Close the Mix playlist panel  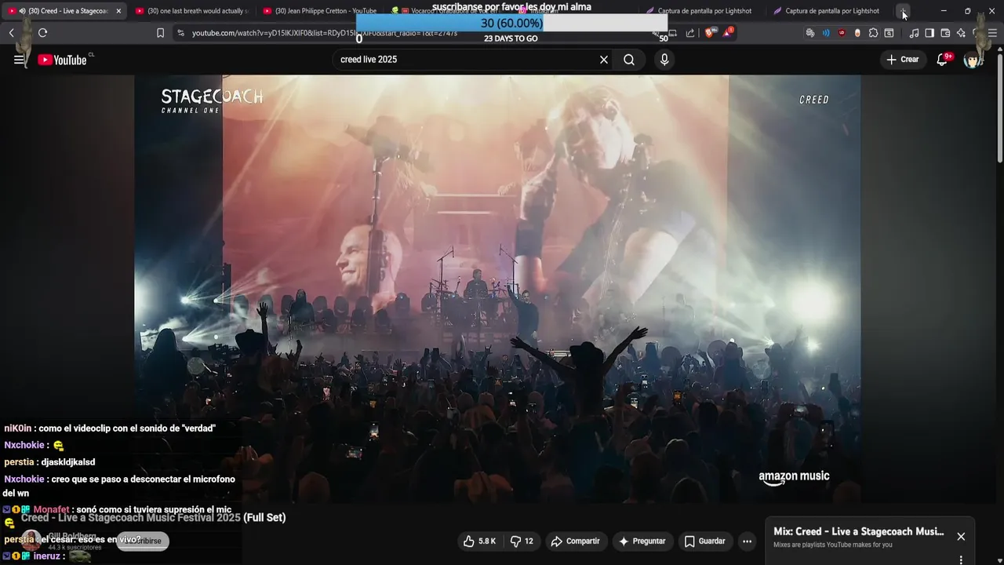(x=961, y=537)
